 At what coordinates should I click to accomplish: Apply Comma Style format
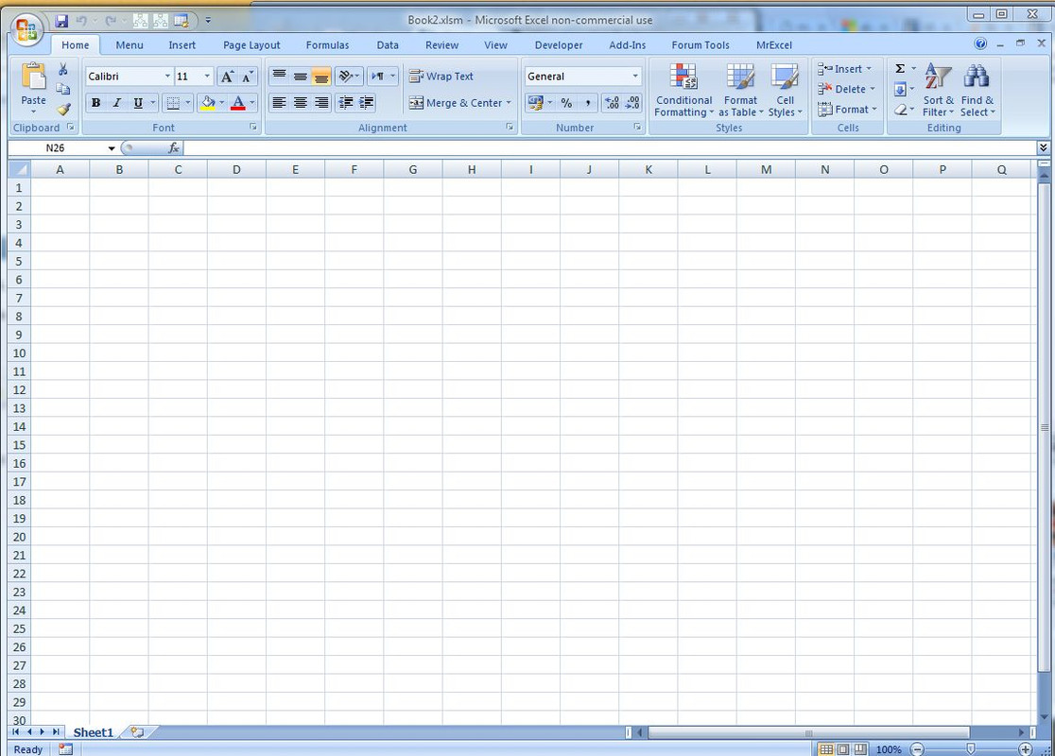pos(587,103)
